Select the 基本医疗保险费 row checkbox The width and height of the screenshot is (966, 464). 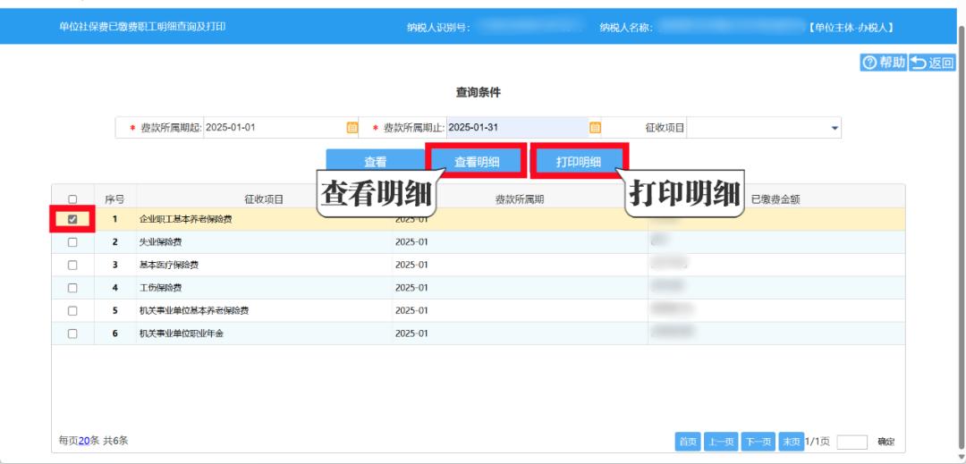click(x=72, y=266)
